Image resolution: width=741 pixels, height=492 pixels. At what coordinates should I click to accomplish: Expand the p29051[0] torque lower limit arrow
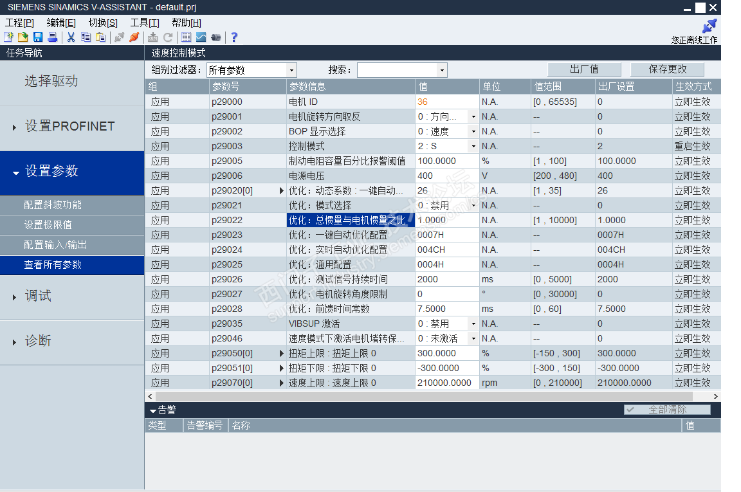281,368
